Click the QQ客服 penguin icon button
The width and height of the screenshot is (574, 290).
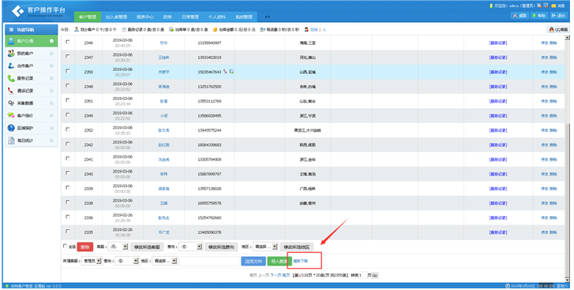click(558, 30)
